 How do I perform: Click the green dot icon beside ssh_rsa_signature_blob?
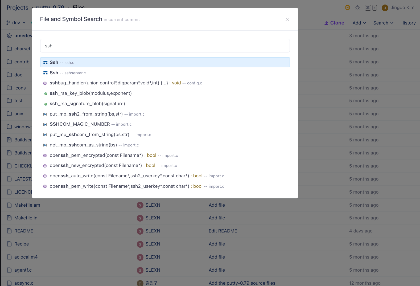pos(46,104)
